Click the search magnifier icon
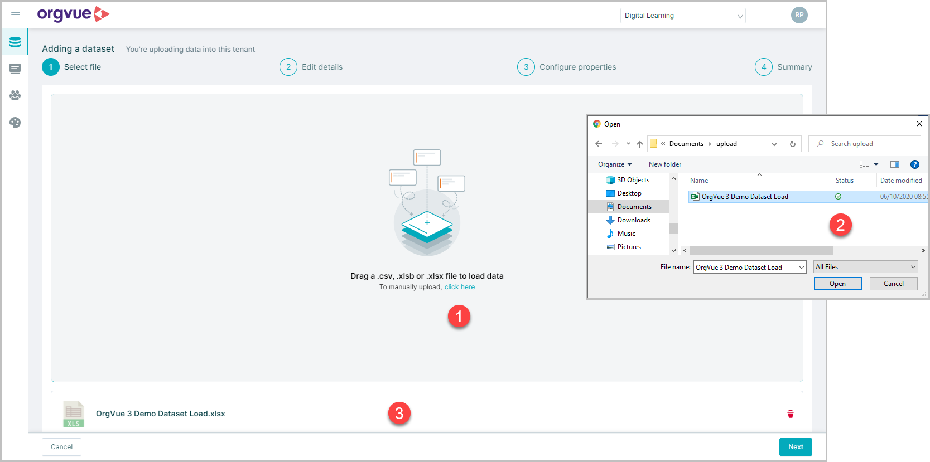 (x=820, y=144)
